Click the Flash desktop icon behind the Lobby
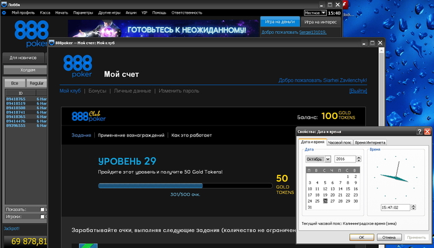 point(345,5)
